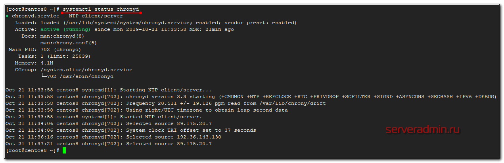Viewport: 504px width, 163px height.
Task: Click the chronyd version 3.3 starting text
Action: click(x=171, y=97)
